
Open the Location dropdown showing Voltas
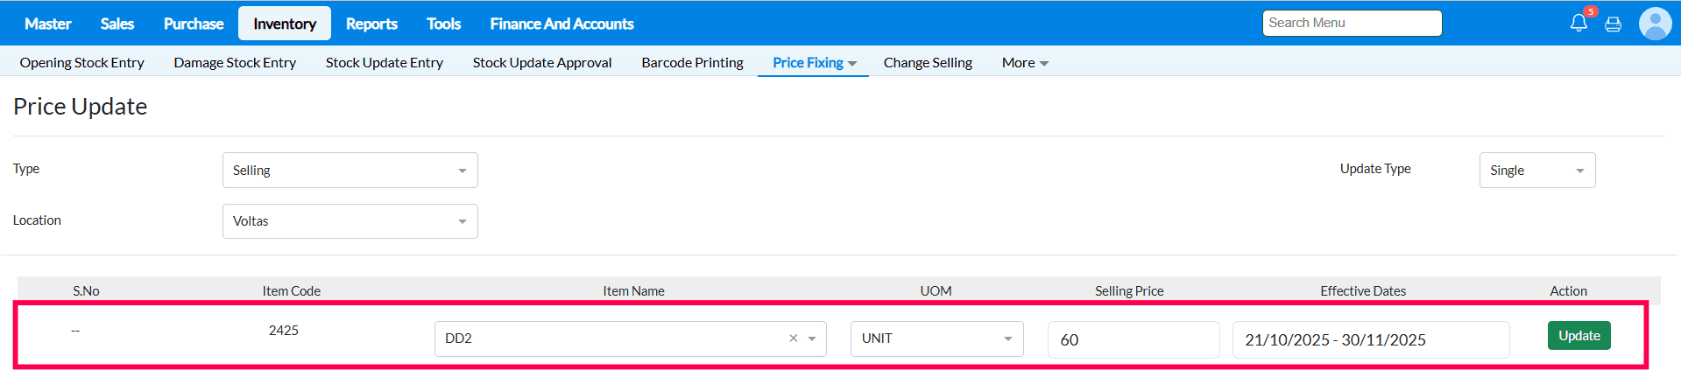pyautogui.click(x=350, y=221)
